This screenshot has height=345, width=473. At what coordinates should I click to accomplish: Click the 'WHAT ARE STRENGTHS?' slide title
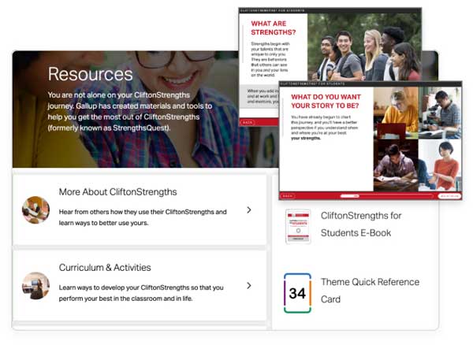pos(274,28)
